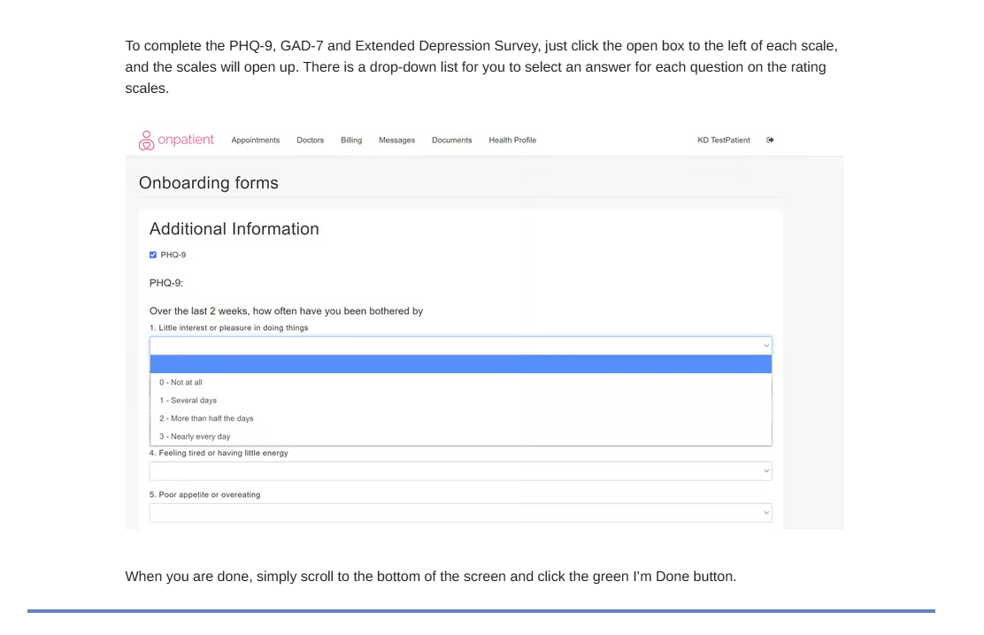984x635 pixels.
Task: Select the blank highlighted dropdown option
Action: (461, 364)
